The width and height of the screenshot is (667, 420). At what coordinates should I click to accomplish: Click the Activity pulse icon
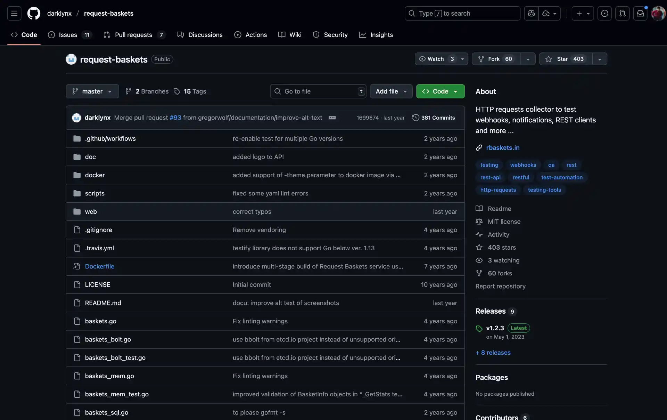[x=479, y=234]
